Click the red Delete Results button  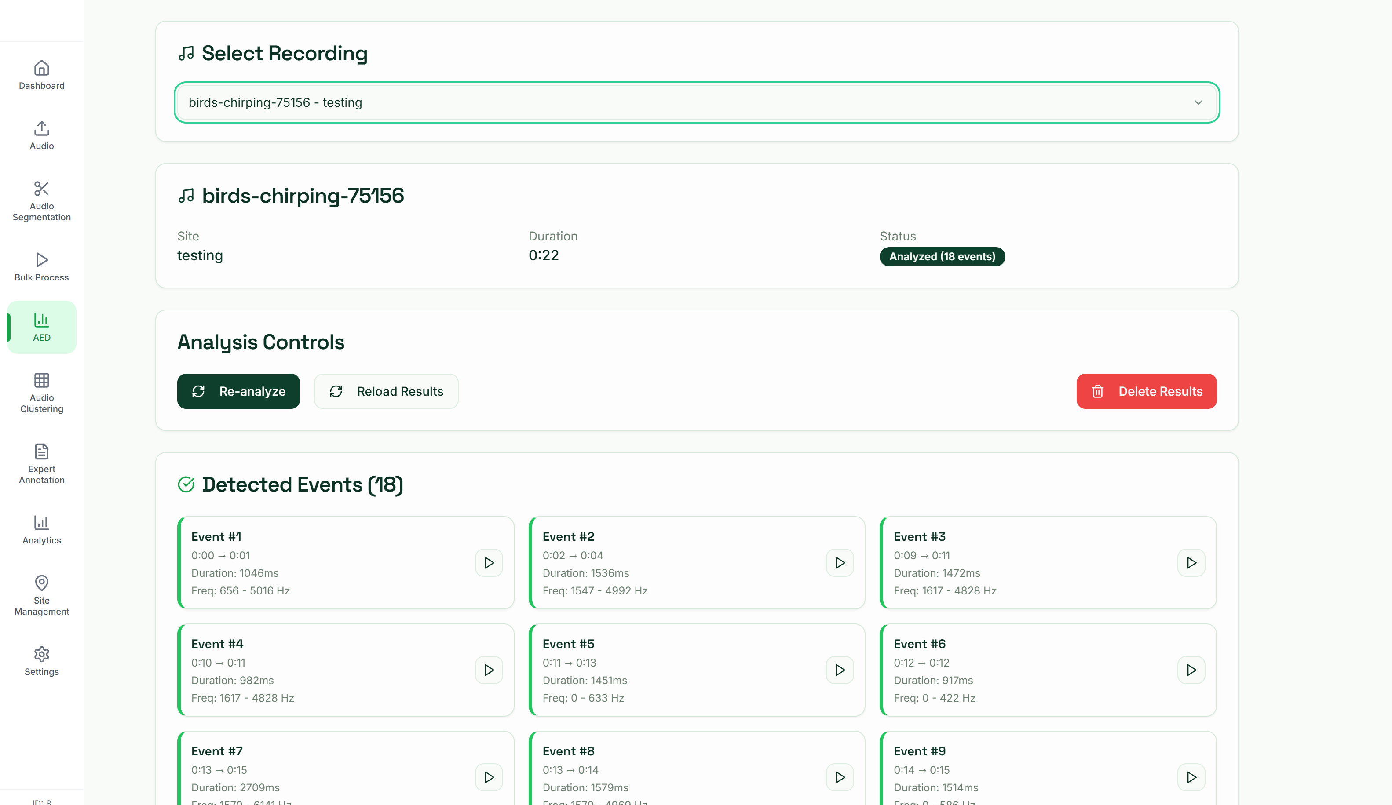(x=1146, y=391)
